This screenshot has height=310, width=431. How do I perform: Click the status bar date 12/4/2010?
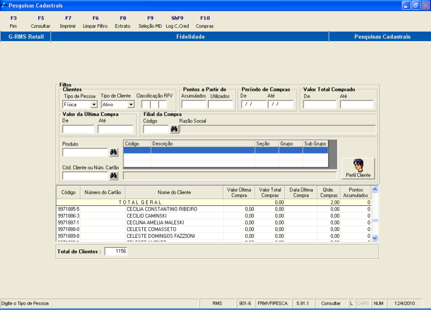(x=404, y=303)
